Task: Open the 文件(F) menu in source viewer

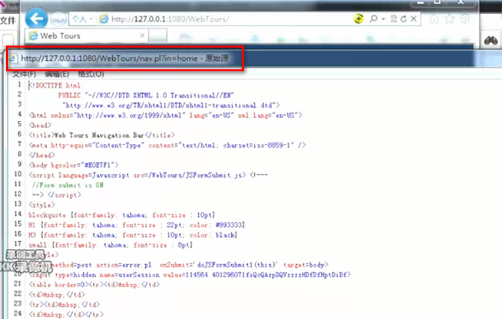Action: 24,74
